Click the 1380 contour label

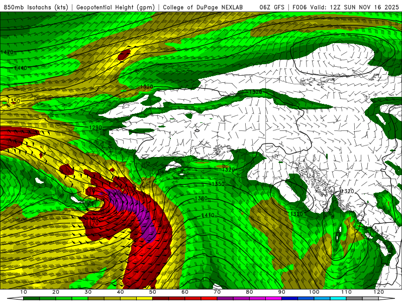point(202,198)
